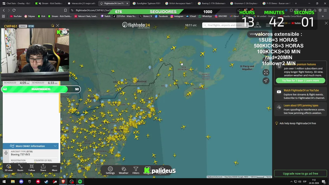Open Discord from taskbar
Viewport: 329px width, 185px height.
pos(21,182)
